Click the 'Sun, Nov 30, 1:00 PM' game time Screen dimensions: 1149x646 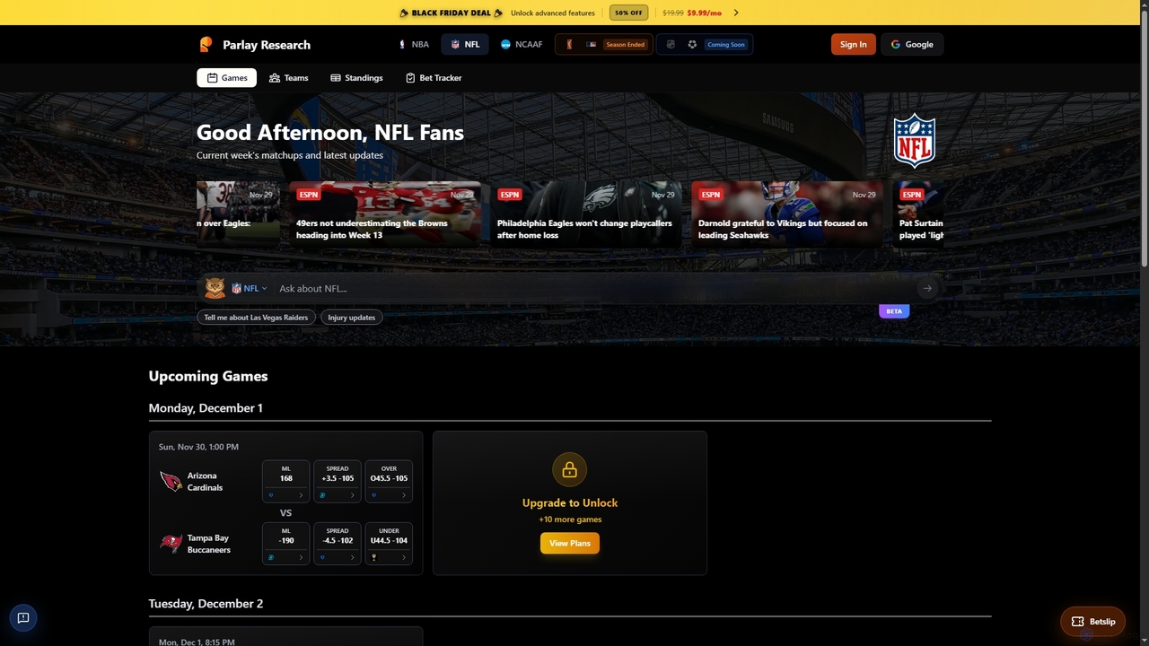coord(198,447)
